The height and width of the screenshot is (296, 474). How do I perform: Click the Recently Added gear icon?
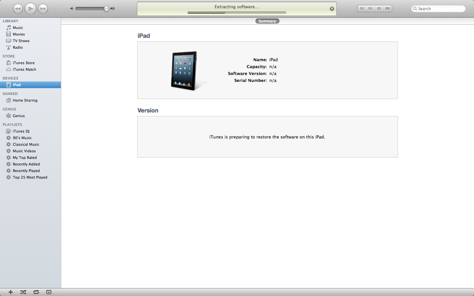click(9, 164)
